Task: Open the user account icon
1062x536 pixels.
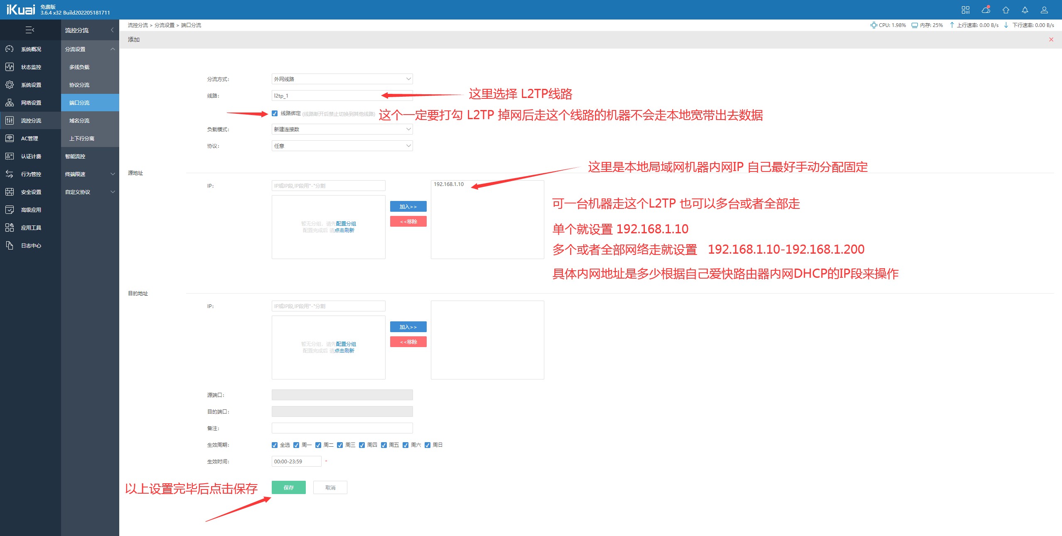Action: point(1044,10)
